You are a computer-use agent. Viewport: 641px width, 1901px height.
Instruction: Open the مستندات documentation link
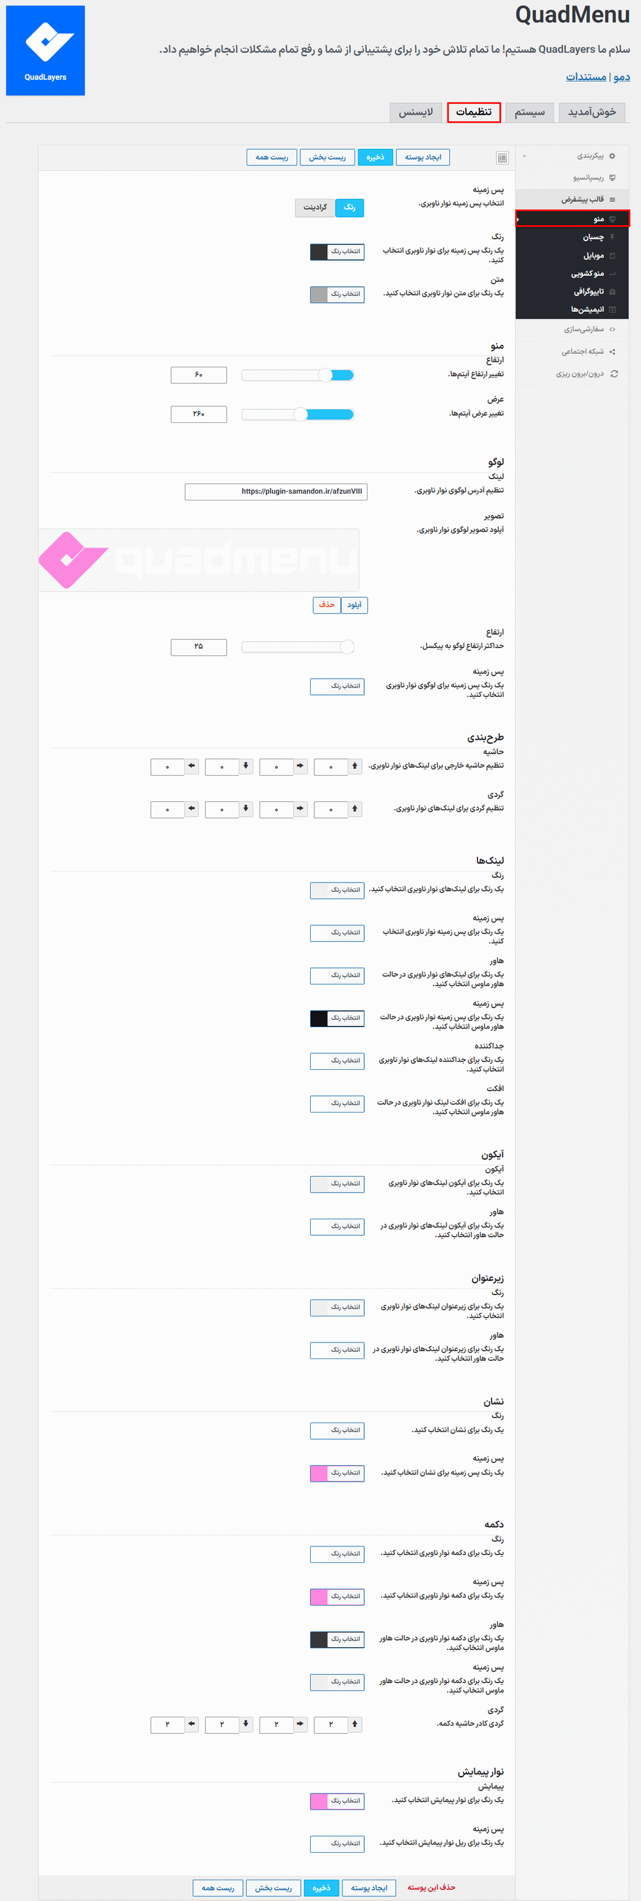[585, 77]
